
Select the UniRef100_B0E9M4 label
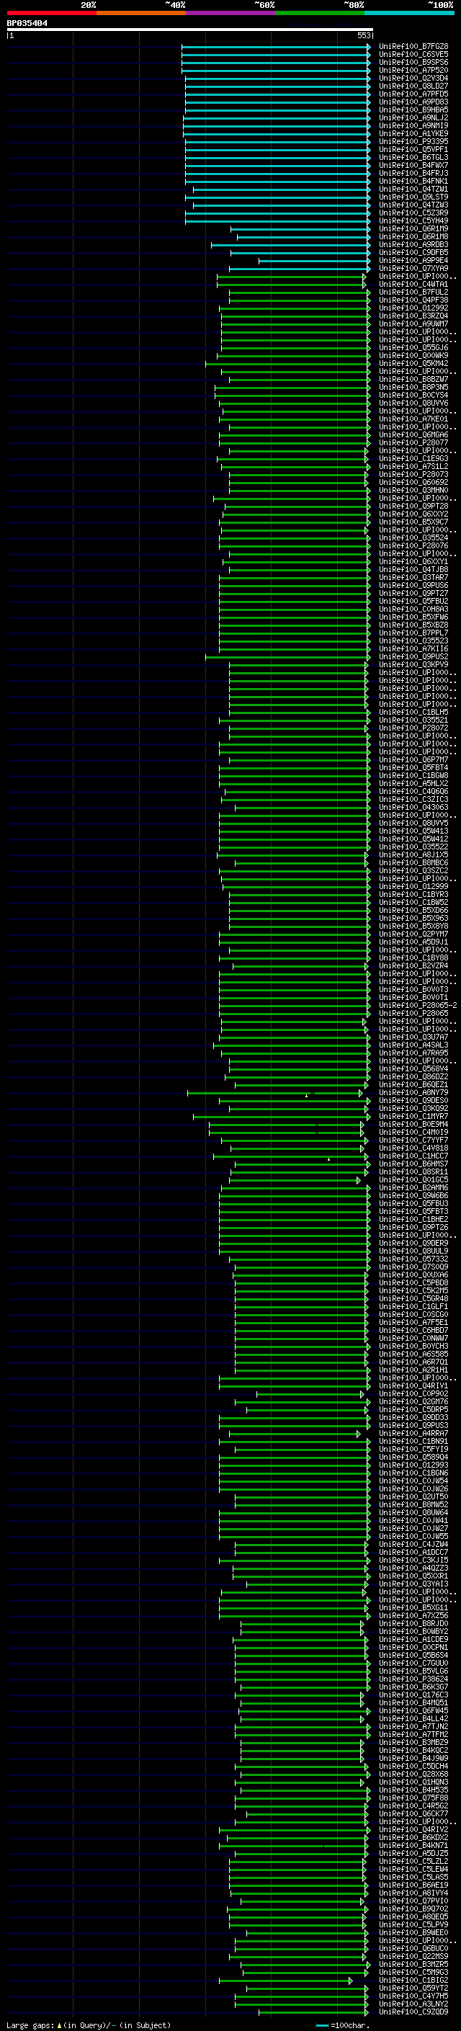point(413,1125)
